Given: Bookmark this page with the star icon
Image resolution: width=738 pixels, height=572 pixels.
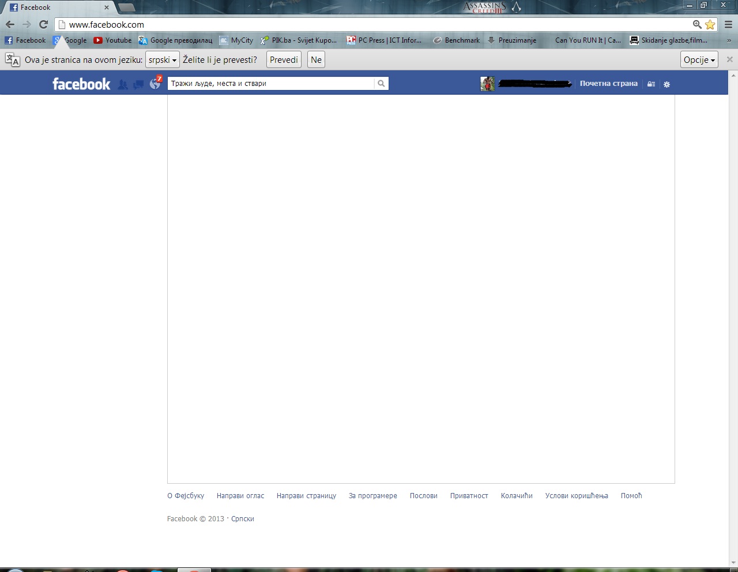Looking at the screenshot, I should click(x=710, y=25).
